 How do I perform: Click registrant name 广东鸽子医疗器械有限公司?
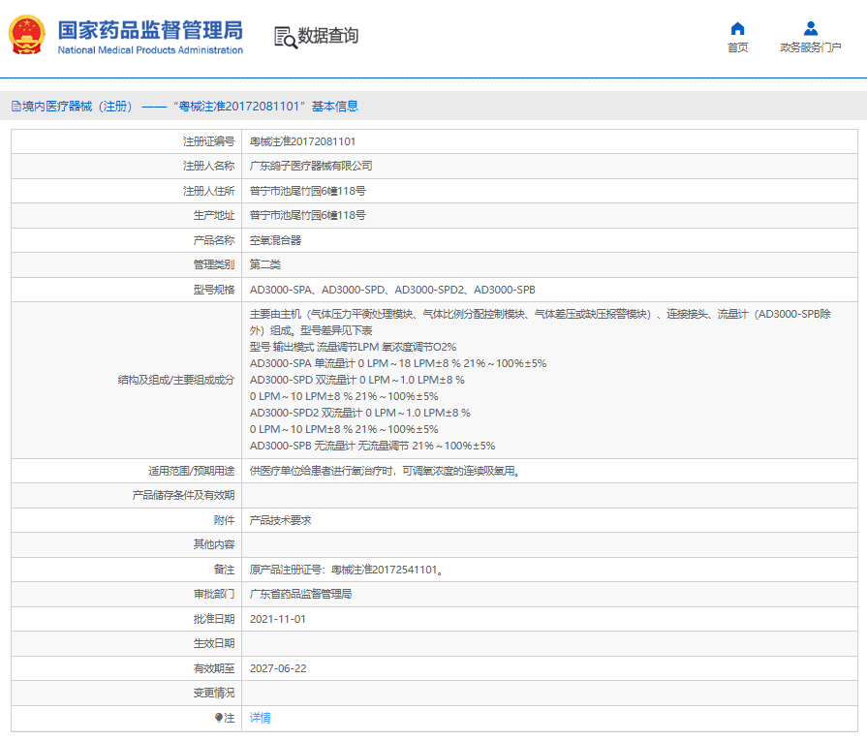(x=311, y=166)
